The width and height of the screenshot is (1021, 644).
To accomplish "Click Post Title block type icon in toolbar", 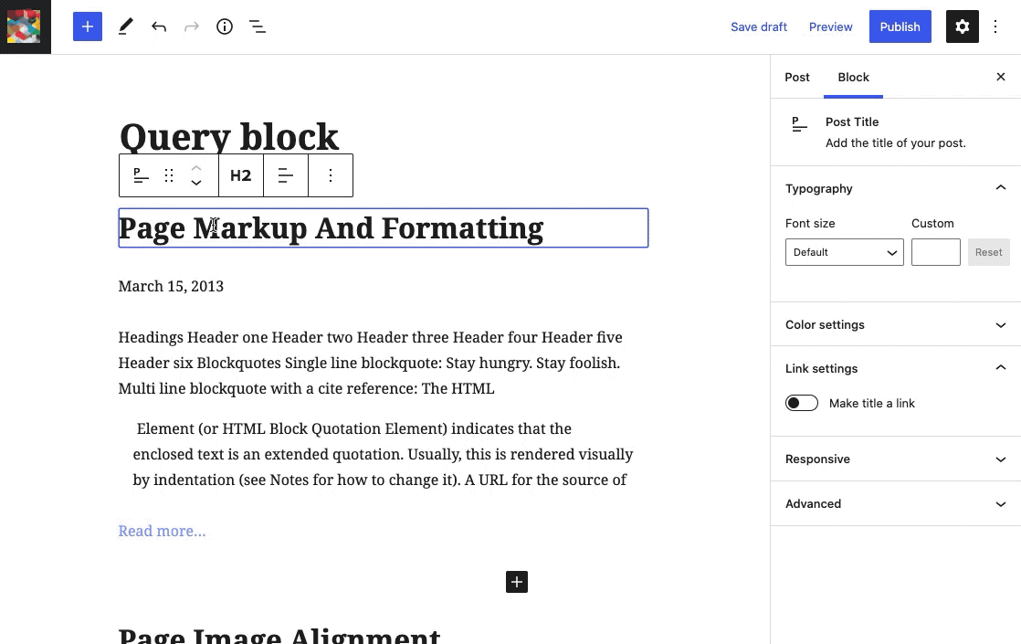I will [x=141, y=175].
